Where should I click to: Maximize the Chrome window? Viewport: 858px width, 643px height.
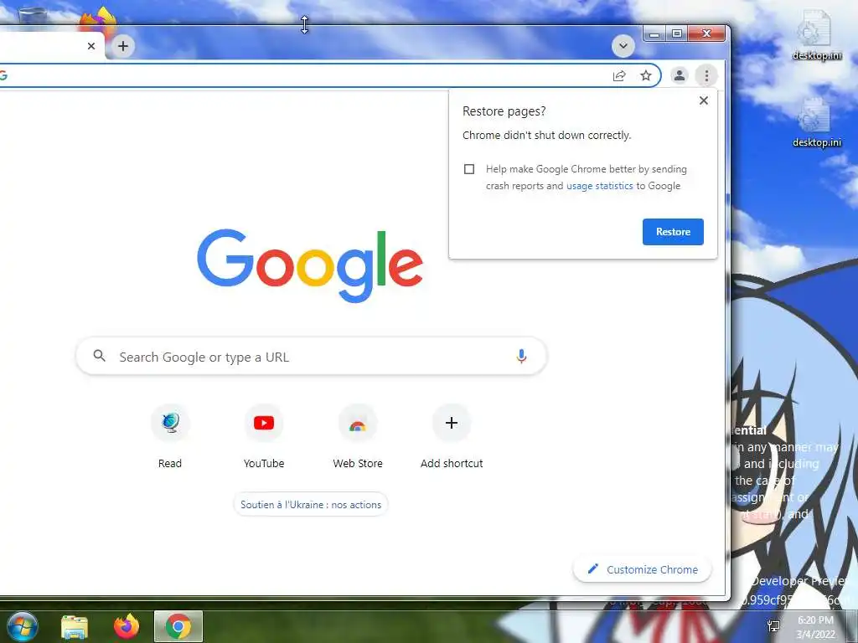tap(677, 33)
